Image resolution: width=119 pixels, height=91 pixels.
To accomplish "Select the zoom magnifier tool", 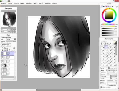I will point(104,44).
